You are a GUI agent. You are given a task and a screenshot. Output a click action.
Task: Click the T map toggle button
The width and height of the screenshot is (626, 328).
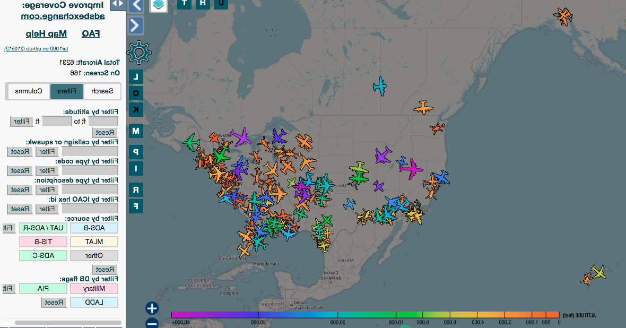click(x=184, y=4)
